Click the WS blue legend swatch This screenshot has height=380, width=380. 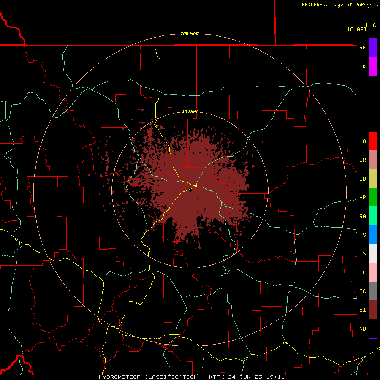[373, 235]
